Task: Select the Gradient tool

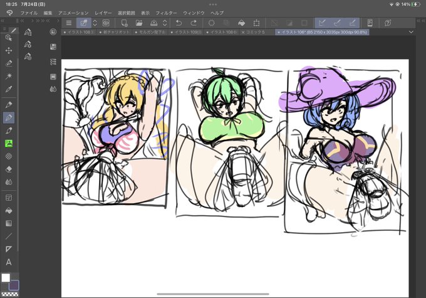Action: tap(9, 223)
